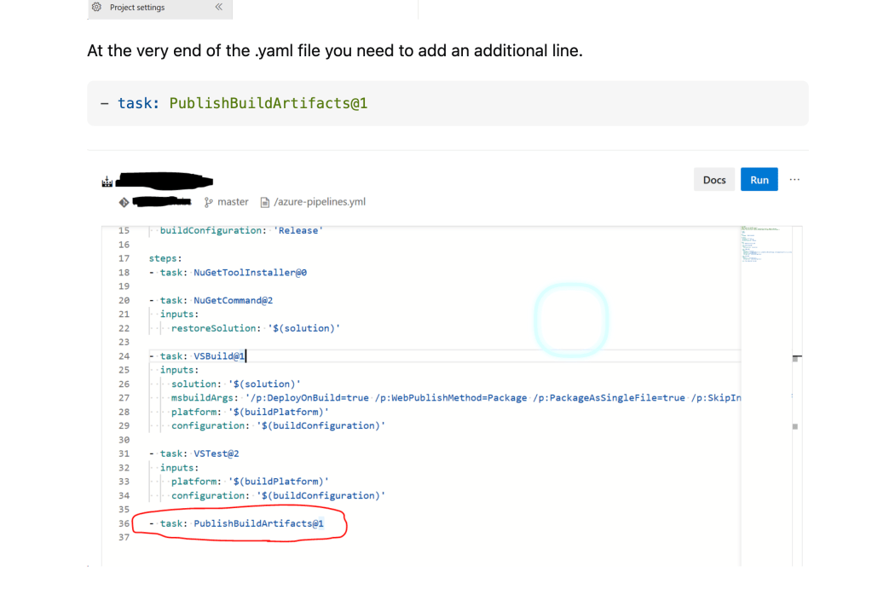
Task: Click line 33 platform '$(buildPlatform)'
Action: (250, 482)
